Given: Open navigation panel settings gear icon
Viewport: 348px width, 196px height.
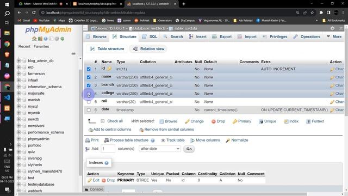Looking at the screenshot, I should click(x=57, y=39).
